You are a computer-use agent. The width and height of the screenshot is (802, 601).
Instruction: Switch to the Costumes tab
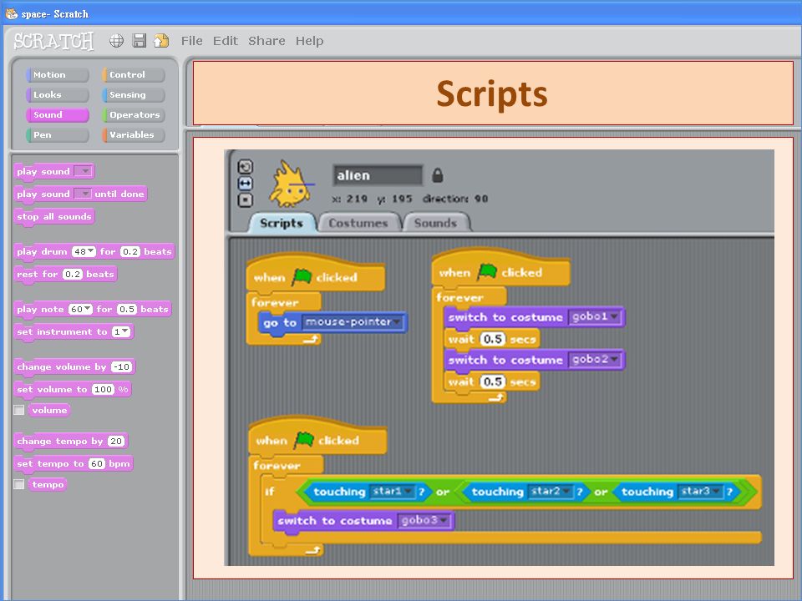tap(358, 223)
